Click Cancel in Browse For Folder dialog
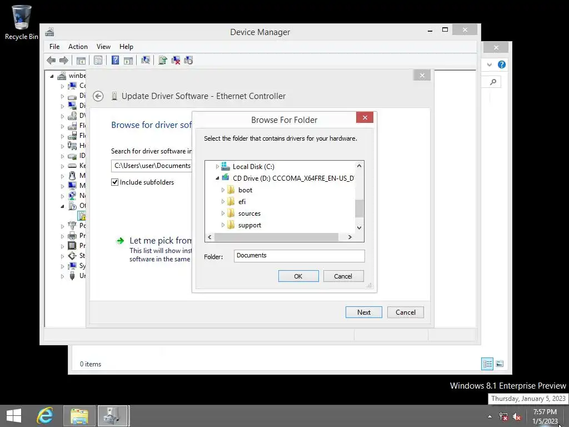The width and height of the screenshot is (569, 427). [x=343, y=276]
